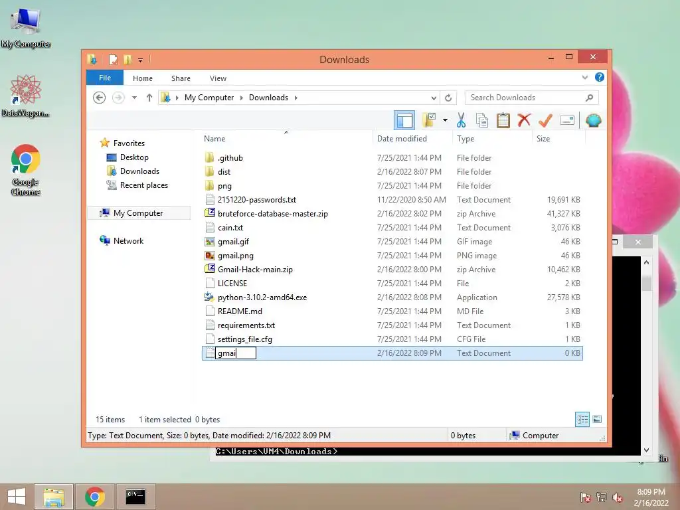The height and width of the screenshot is (510, 680).
Task: Select the README.md file
Action: click(x=240, y=311)
